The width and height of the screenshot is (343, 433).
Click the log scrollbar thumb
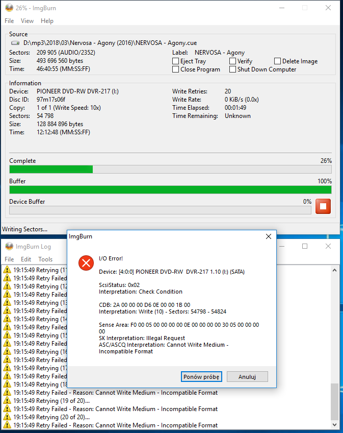click(x=334, y=401)
